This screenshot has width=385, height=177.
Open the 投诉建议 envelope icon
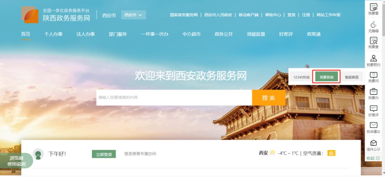[374, 125]
